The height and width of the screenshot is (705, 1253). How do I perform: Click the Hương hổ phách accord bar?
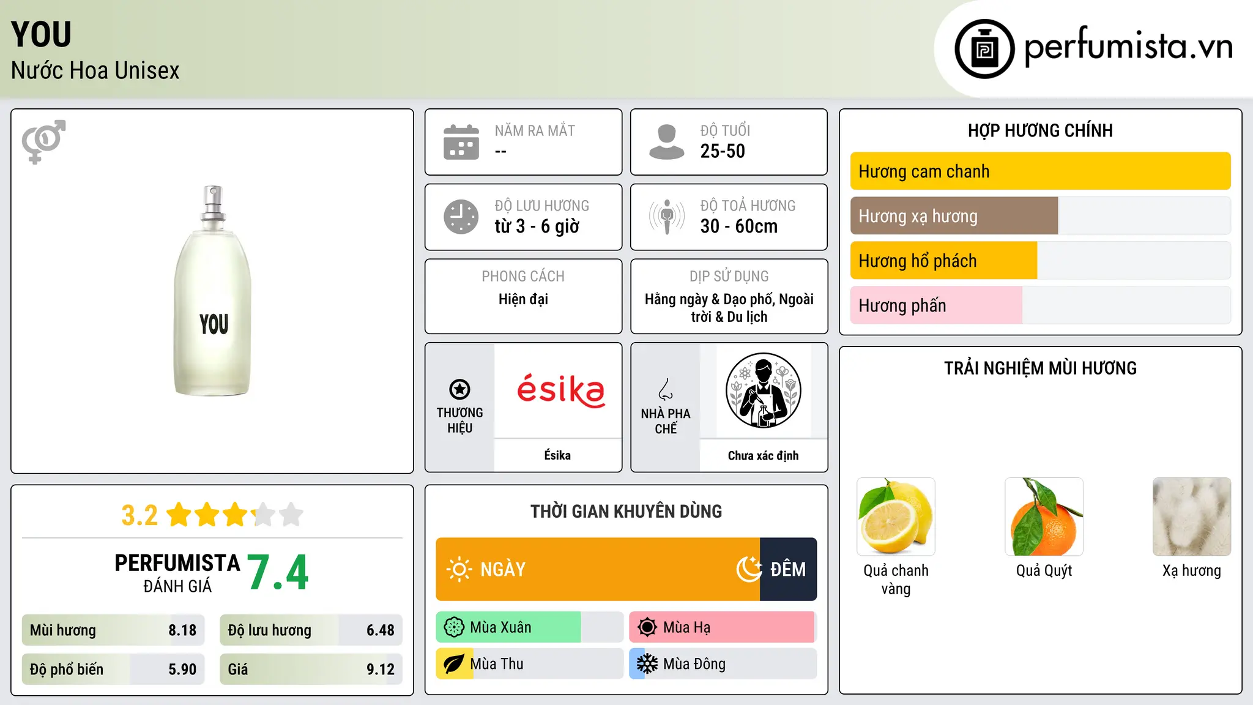pyautogui.click(x=1040, y=261)
